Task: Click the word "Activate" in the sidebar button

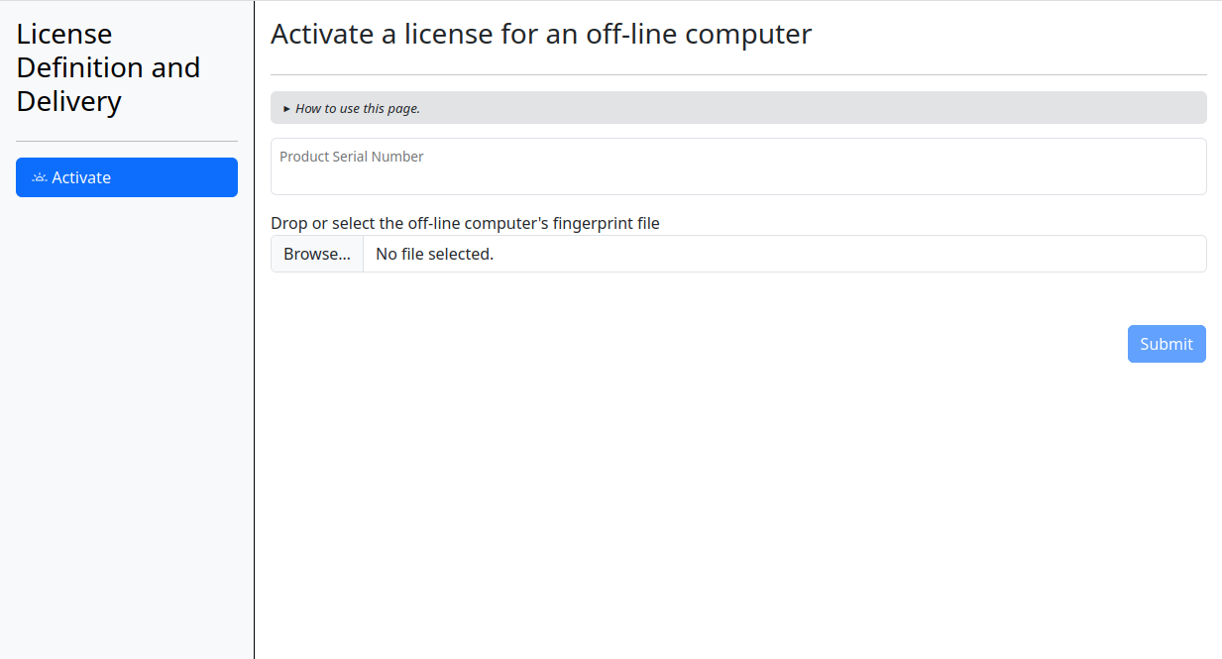Action: click(81, 177)
